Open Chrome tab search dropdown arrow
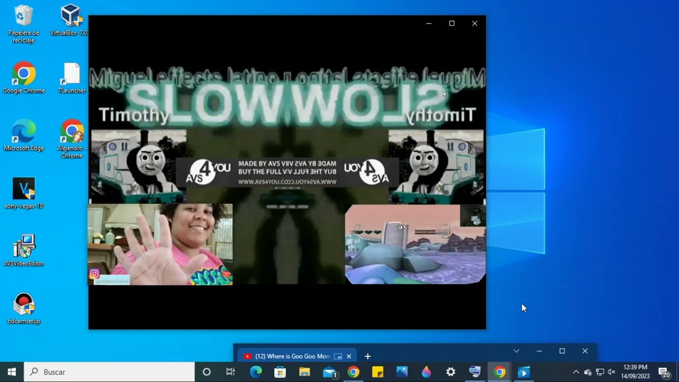Viewport: 679px width, 382px height. pos(516,351)
